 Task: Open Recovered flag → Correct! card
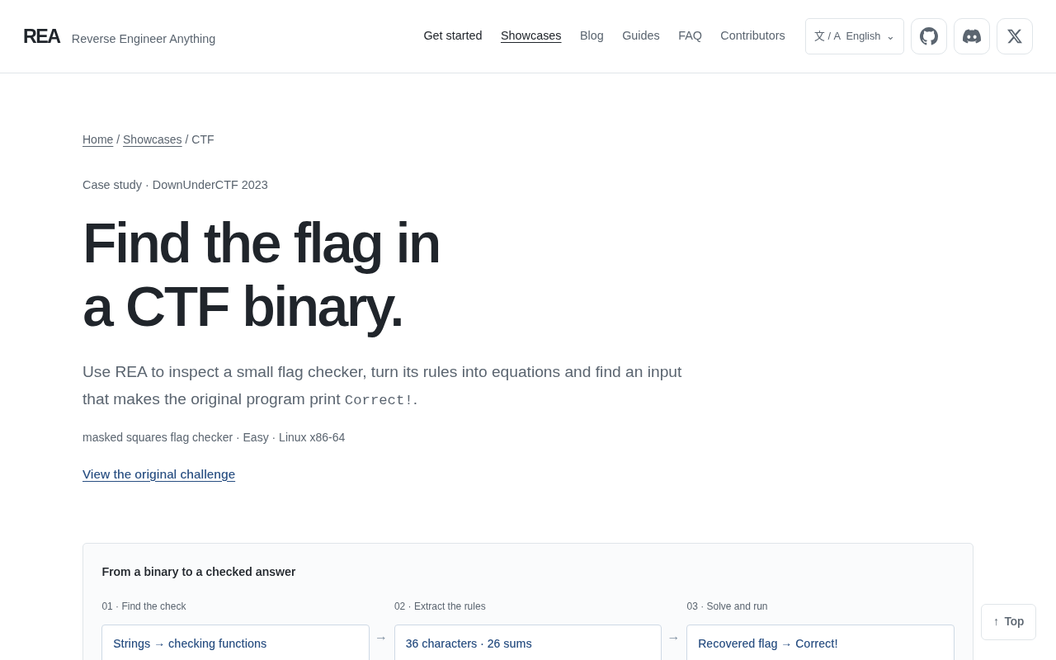(820, 643)
